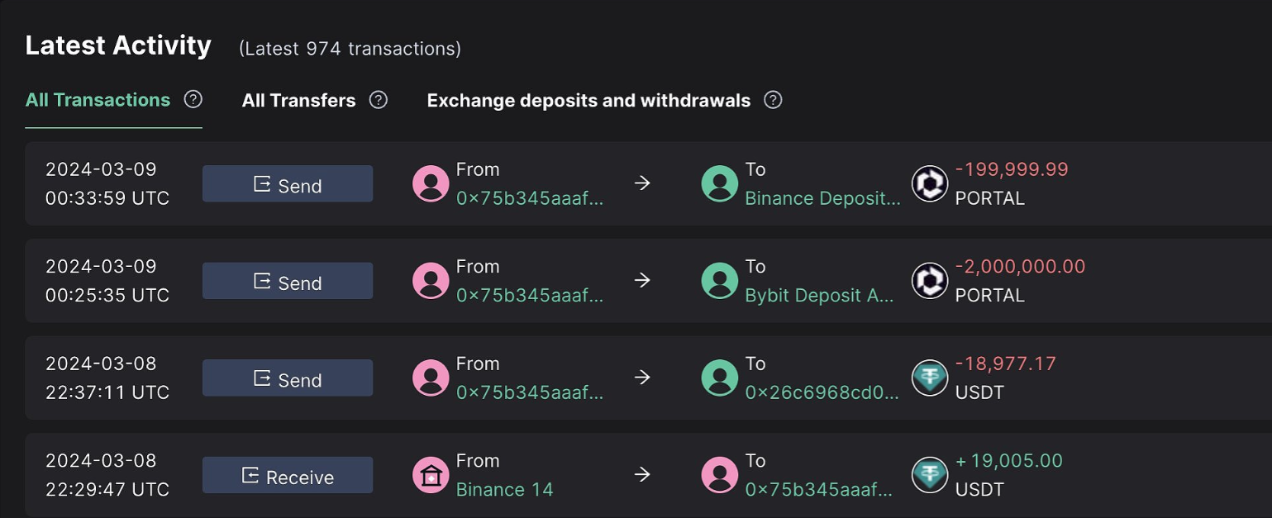Screen dimensions: 1272x518
Task: Click PORTAL token icon for -2,000,000.00 transaction
Action: [x=929, y=281]
